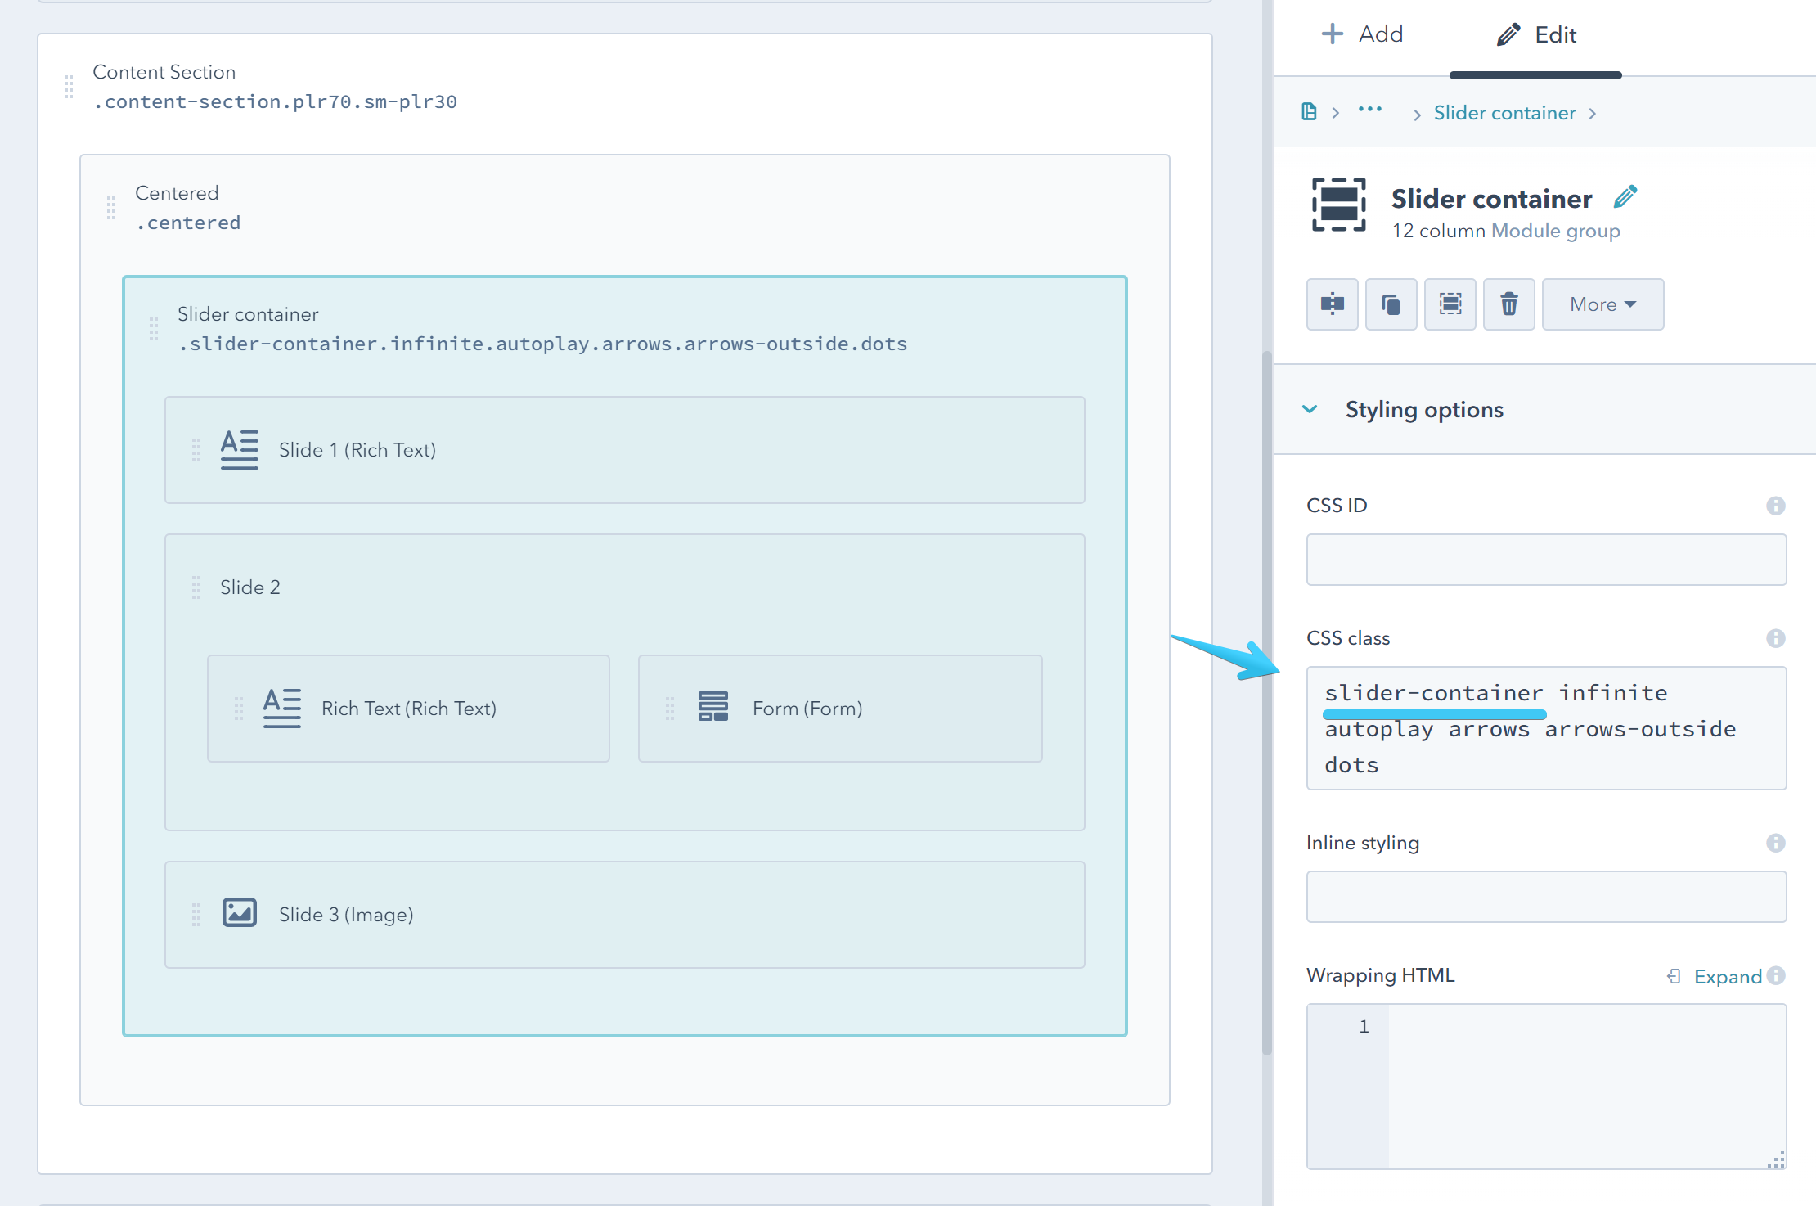Switch to the Add tab
This screenshot has width=1816, height=1206.
tap(1362, 34)
